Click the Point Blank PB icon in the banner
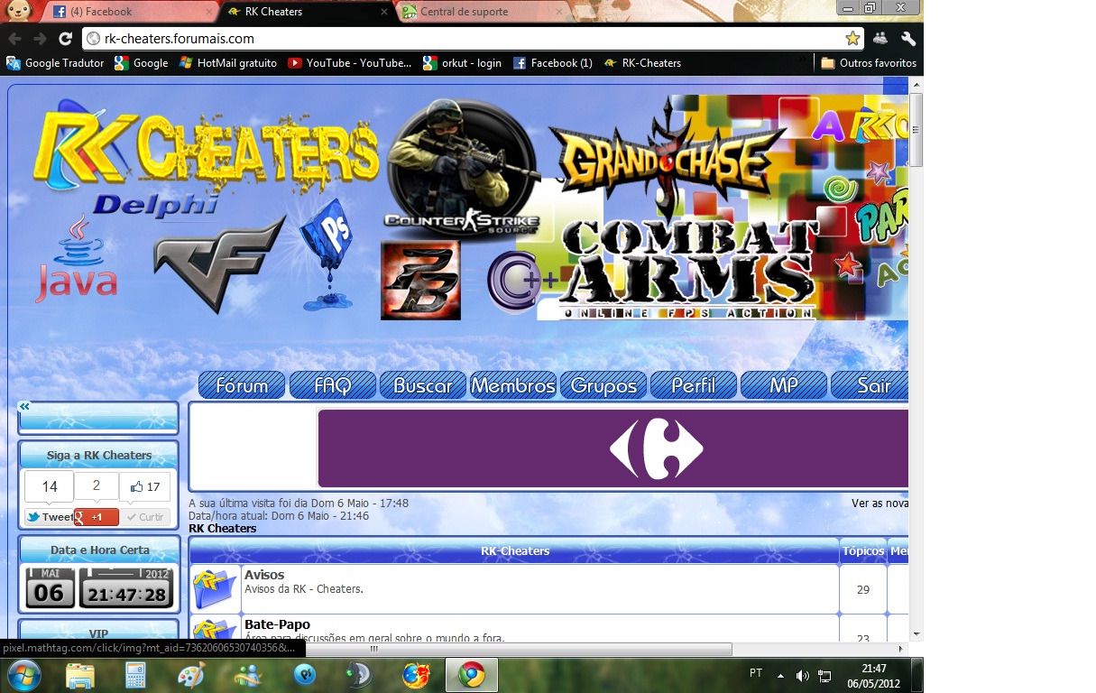The width and height of the screenshot is (1096, 693). click(420, 280)
